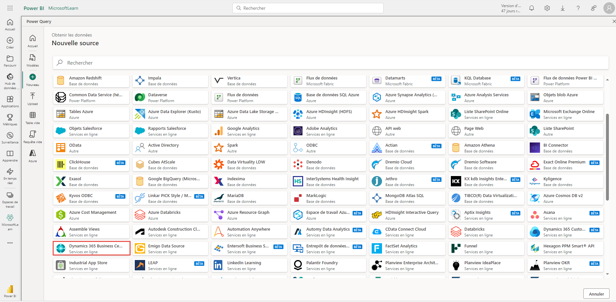Open Hub de données in left navigation
The height and width of the screenshot is (302, 616).
pos(10,81)
